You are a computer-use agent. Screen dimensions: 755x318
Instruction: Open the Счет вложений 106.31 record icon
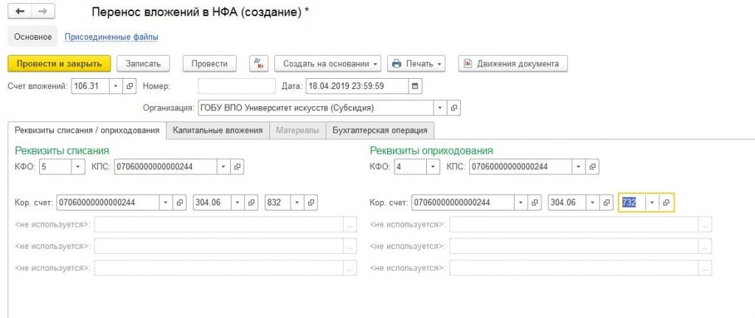tap(130, 86)
